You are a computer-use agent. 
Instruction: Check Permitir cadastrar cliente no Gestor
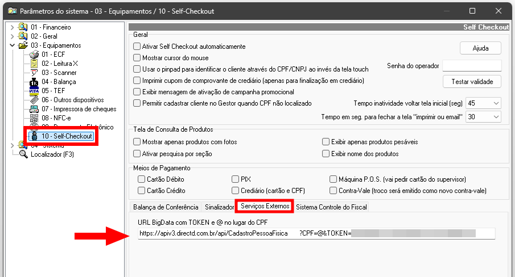pos(137,103)
